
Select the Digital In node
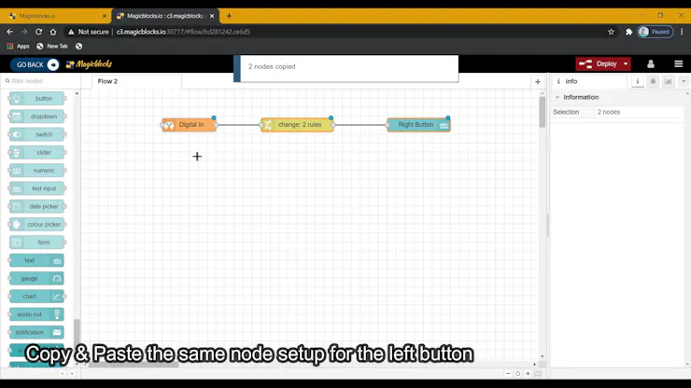189,125
